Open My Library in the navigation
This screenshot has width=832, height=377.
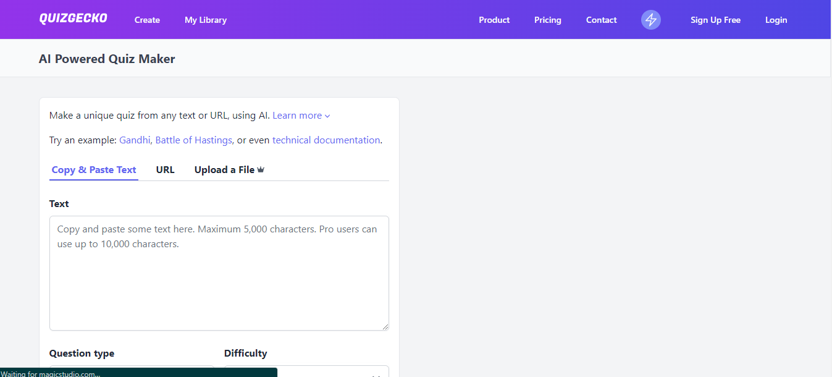[x=206, y=20]
